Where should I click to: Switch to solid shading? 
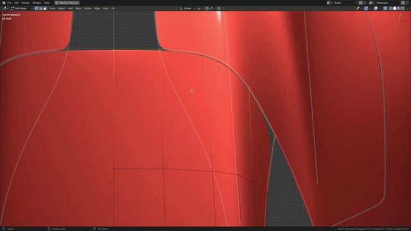click(394, 8)
